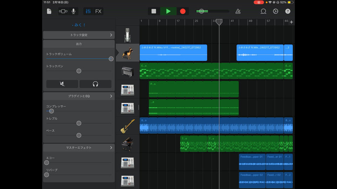This screenshot has width=337, height=189.
Task: Expand マスターエフェクト section
Action: pyautogui.click(x=79, y=148)
